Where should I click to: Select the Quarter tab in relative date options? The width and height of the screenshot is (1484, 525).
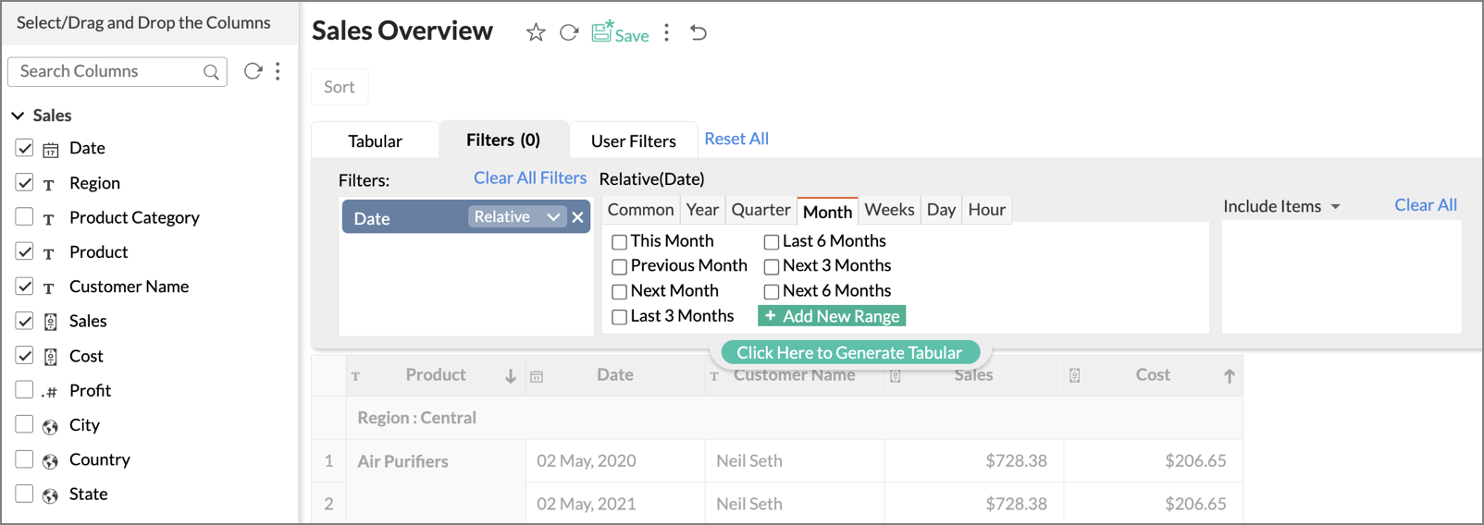tap(761, 210)
